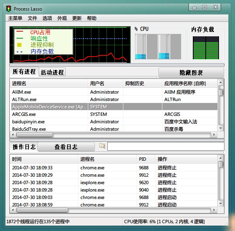Open the 选项 menu
The width and height of the screenshot is (235, 231).
tap(47, 18)
